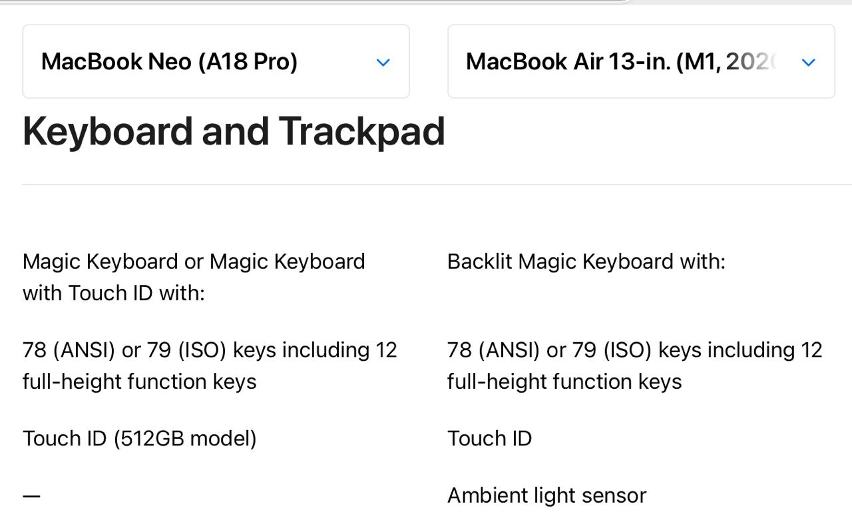Click the "MacBook Neo (A18 Pro)" label text
This screenshot has width=852, height=526.
coord(169,62)
